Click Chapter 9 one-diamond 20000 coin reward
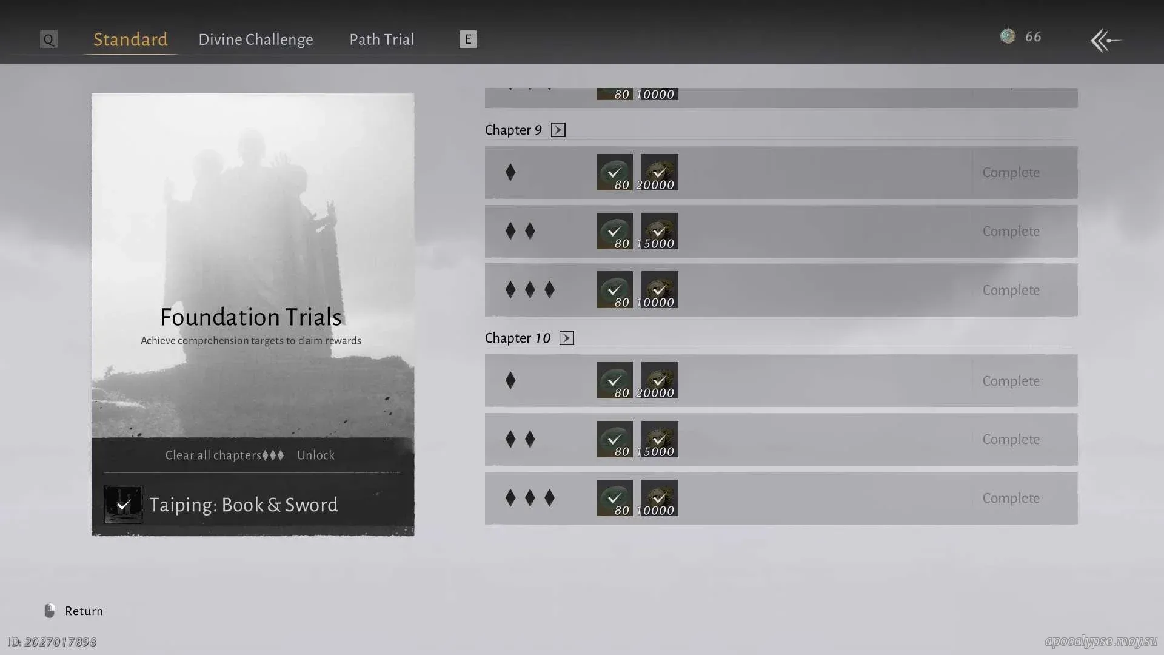Image resolution: width=1164 pixels, height=655 pixels. [659, 172]
